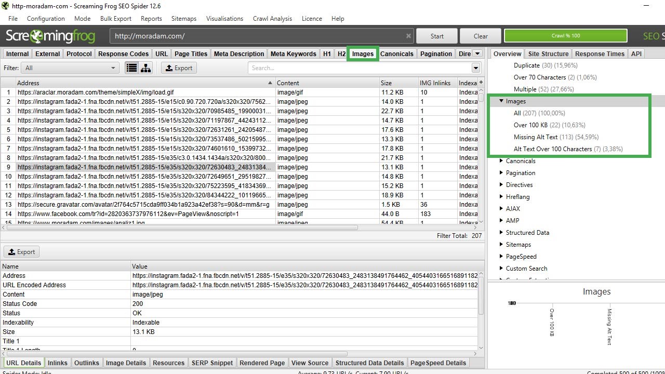Viewport: 665px width, 374px height.
Task: Open the Mode menu
Action: pos(82,18)
